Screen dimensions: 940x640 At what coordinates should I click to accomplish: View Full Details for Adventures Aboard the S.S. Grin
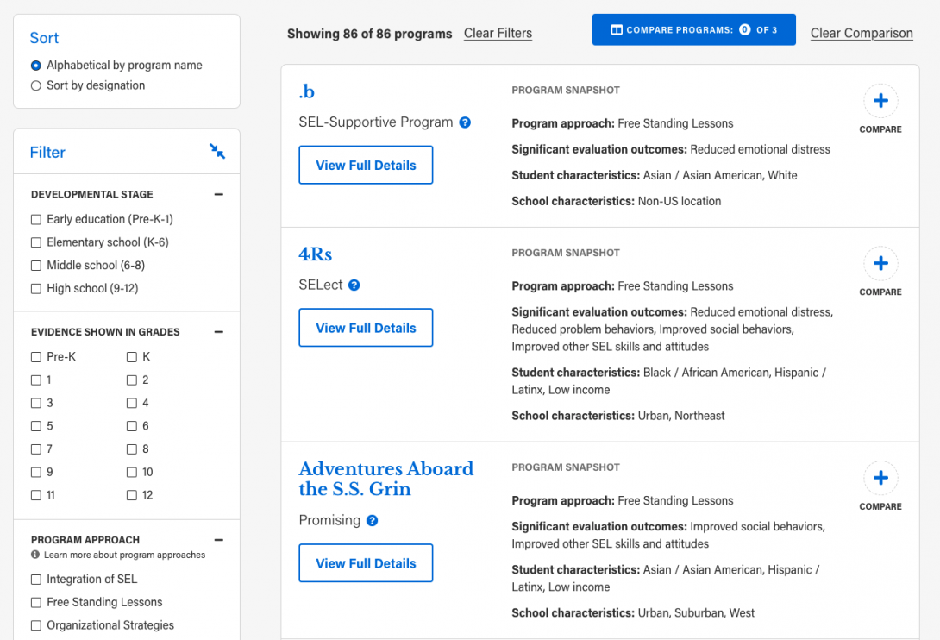coord(366,563)
